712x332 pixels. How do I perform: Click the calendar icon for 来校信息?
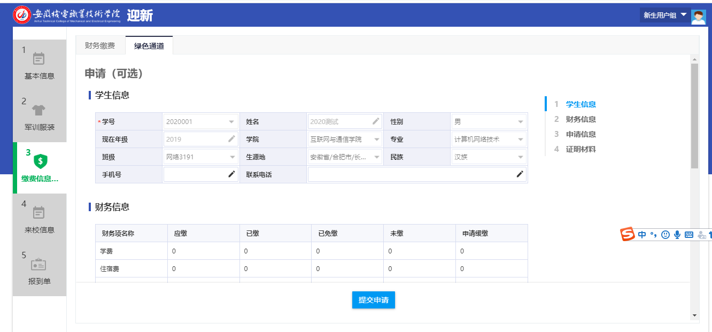click(x=38, y=212)
